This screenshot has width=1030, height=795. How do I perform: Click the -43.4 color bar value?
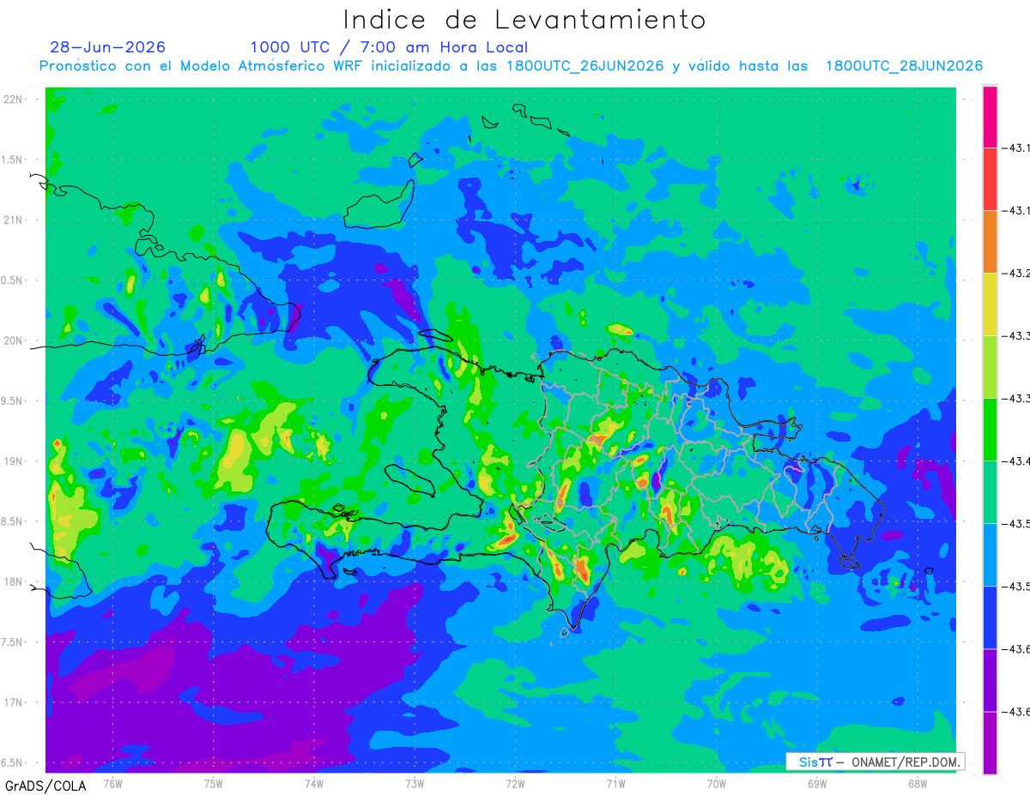1016,461
